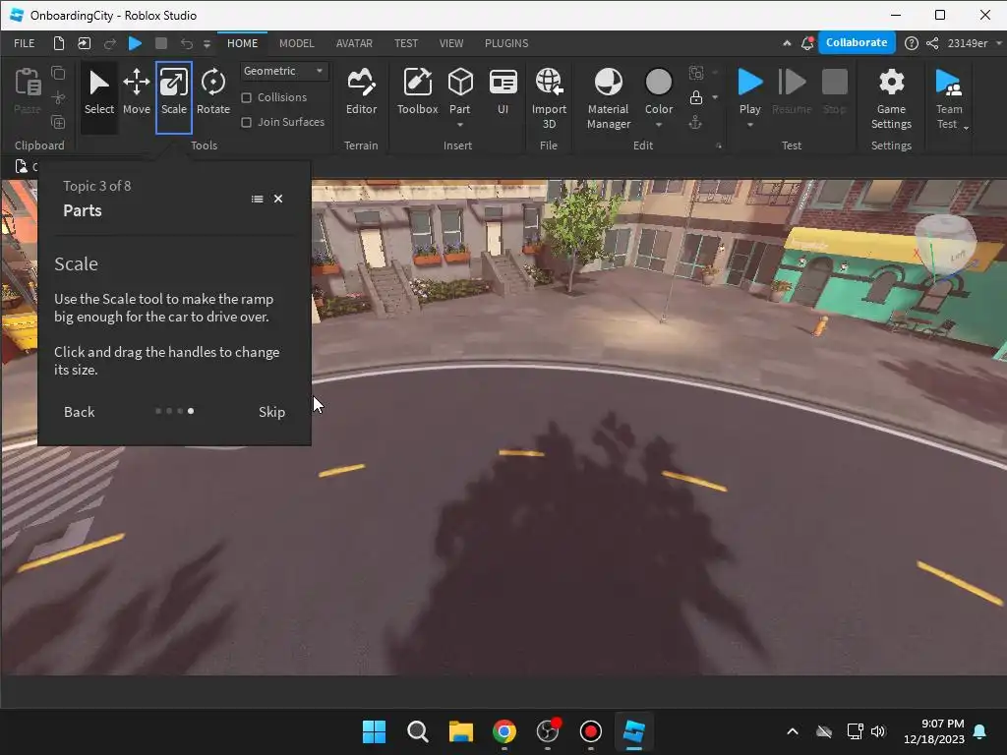Viewport: 1007px width, 755px height.
Task: Open Windows Start menu
Action: [374, 731]
